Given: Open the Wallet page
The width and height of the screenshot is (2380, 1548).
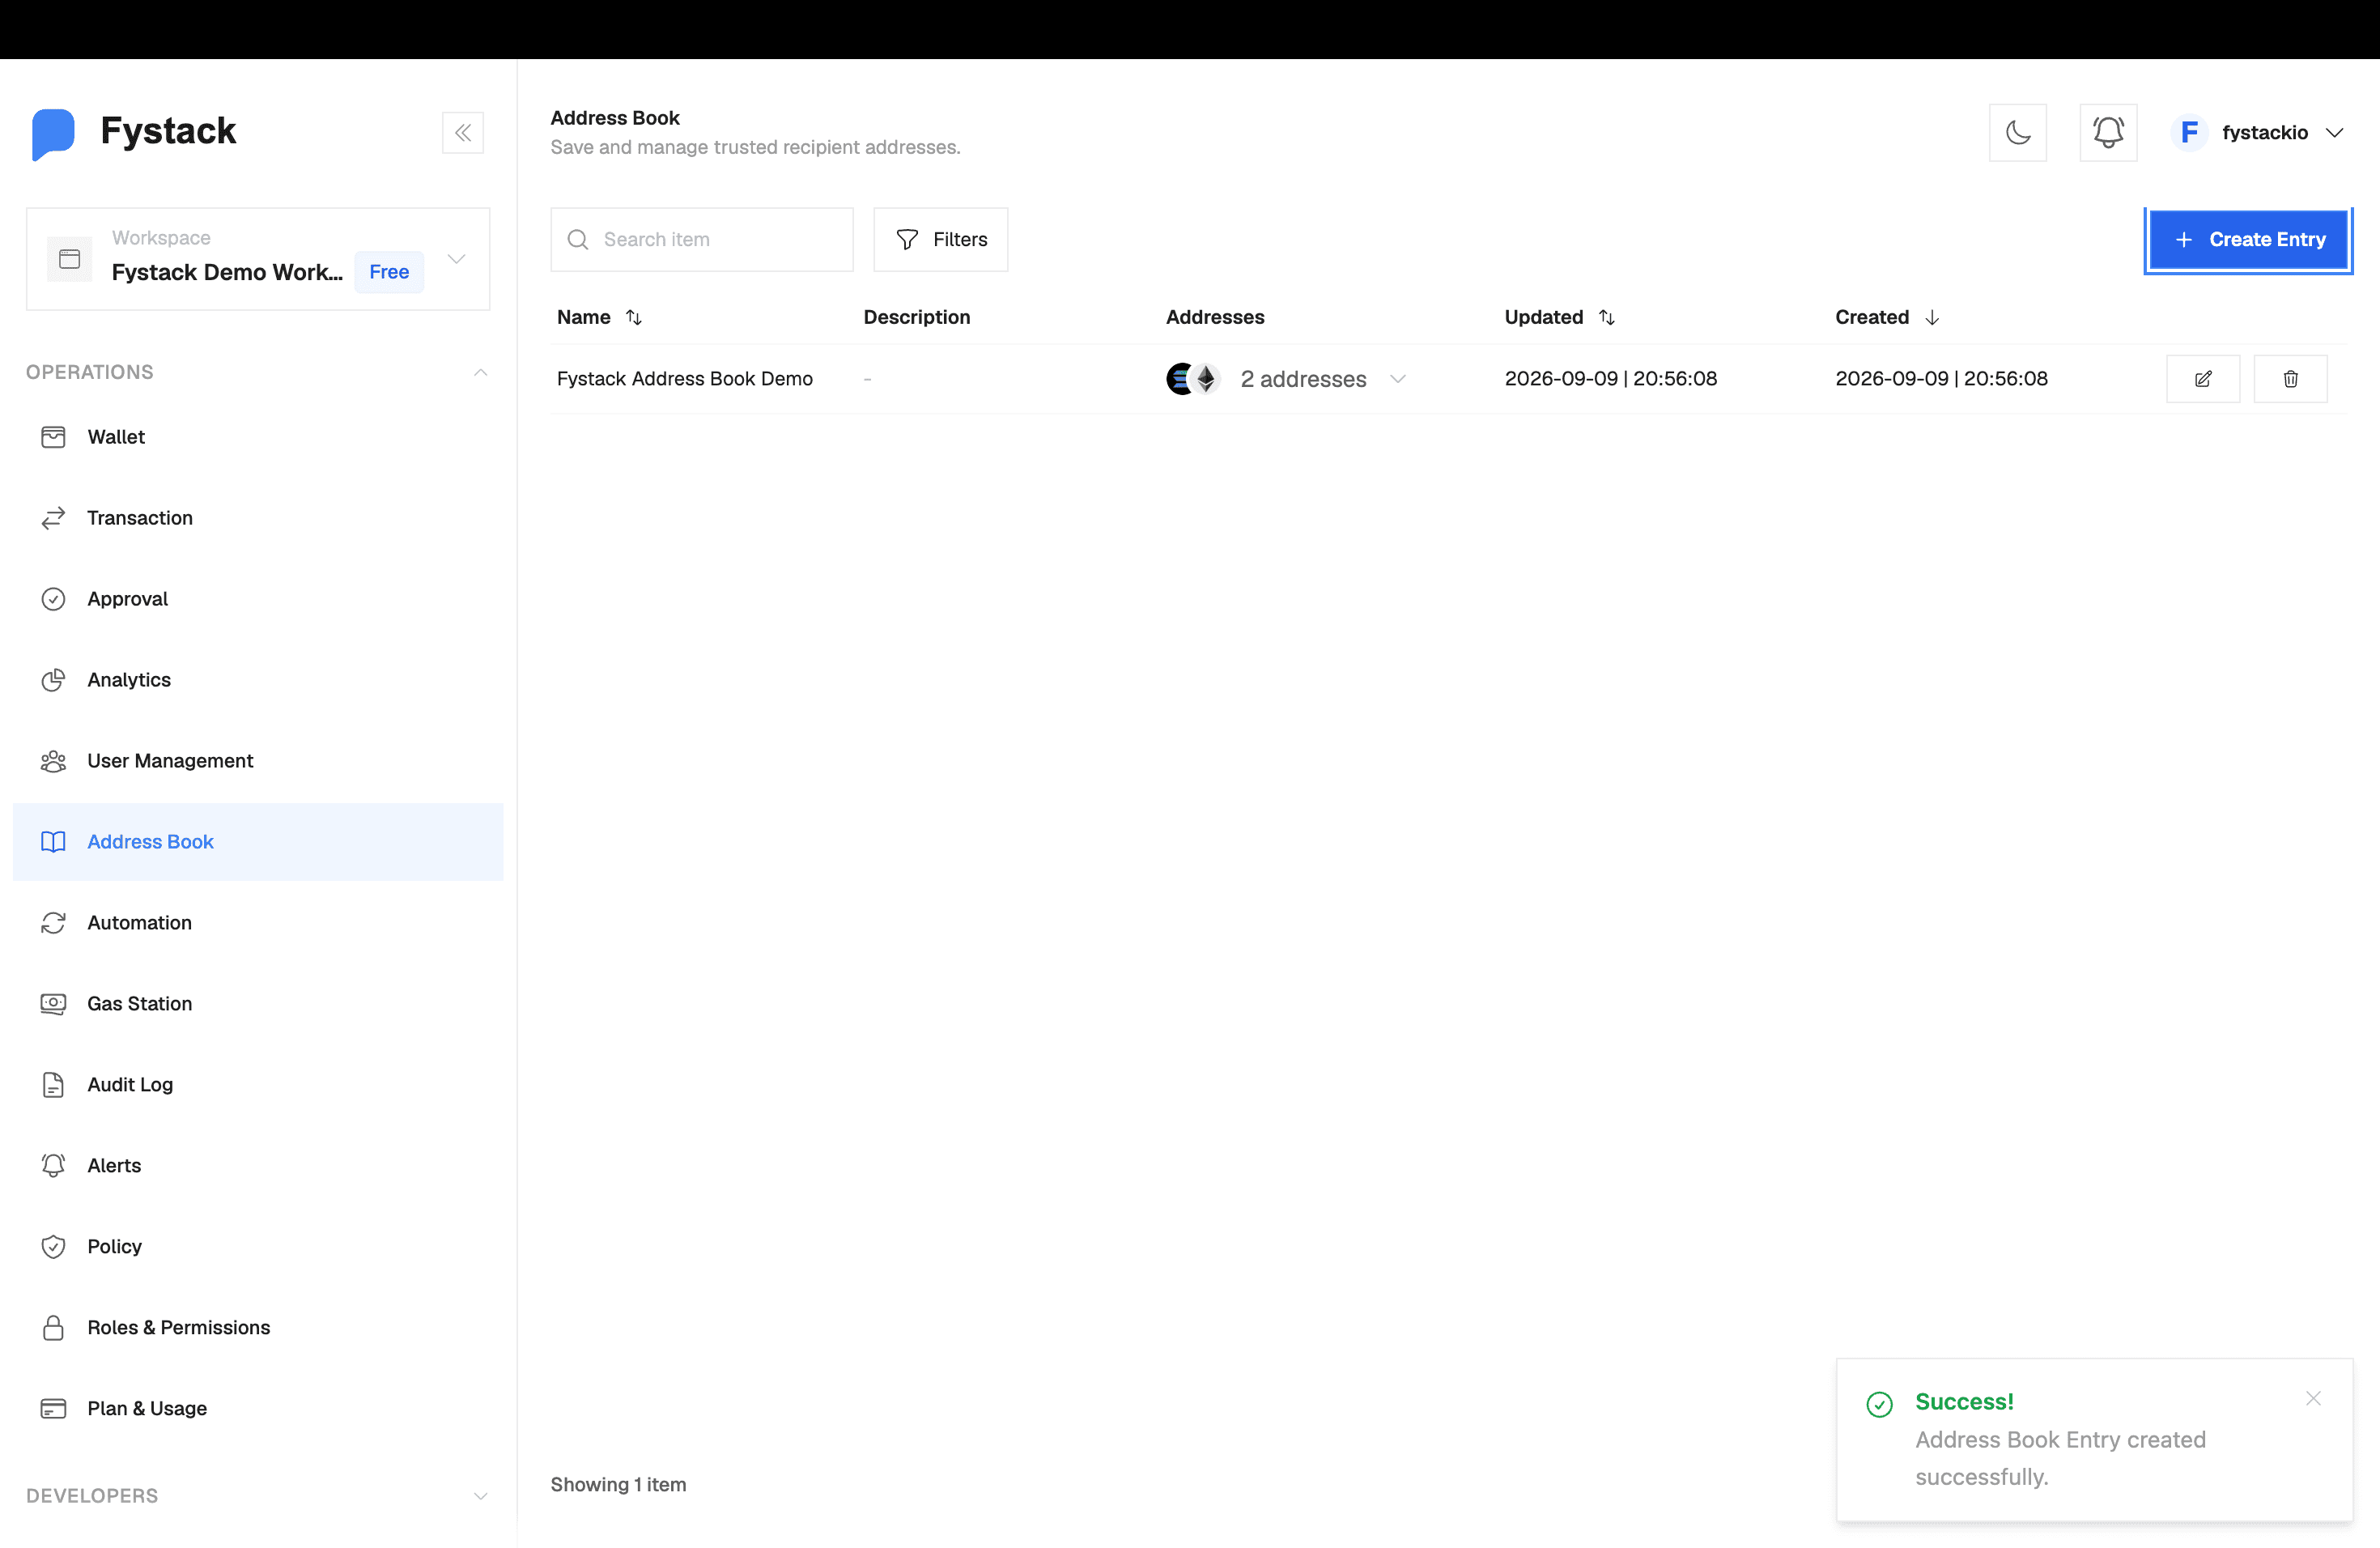Looking at the screenshot, I should point(258,437).
